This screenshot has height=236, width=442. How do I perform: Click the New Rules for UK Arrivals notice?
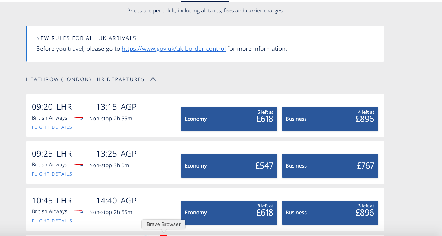coord(205,44)
